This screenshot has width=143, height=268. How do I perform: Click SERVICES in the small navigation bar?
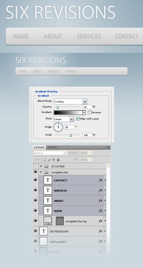pos(54,71)
